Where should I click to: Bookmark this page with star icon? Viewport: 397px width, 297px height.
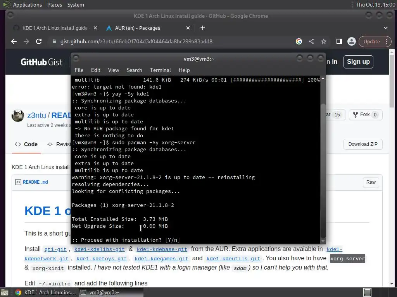point(324,41)
